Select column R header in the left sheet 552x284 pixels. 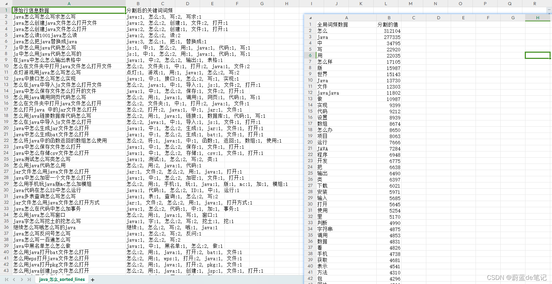535,3
